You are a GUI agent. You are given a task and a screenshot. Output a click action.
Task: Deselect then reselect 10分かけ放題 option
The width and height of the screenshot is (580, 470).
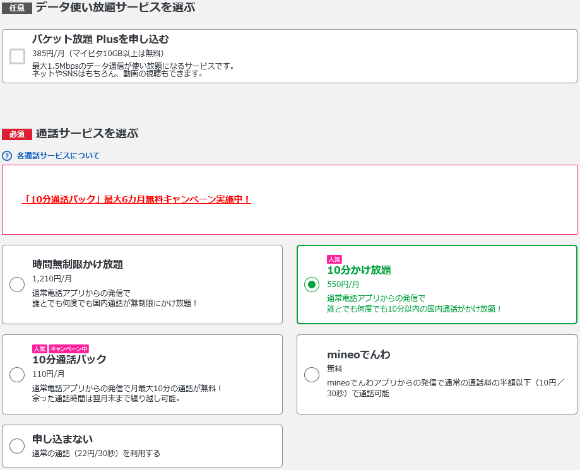[311, 284]
